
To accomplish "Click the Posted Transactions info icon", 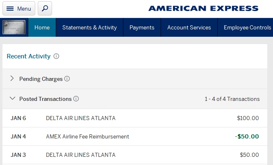I will [x=76, y=99].
